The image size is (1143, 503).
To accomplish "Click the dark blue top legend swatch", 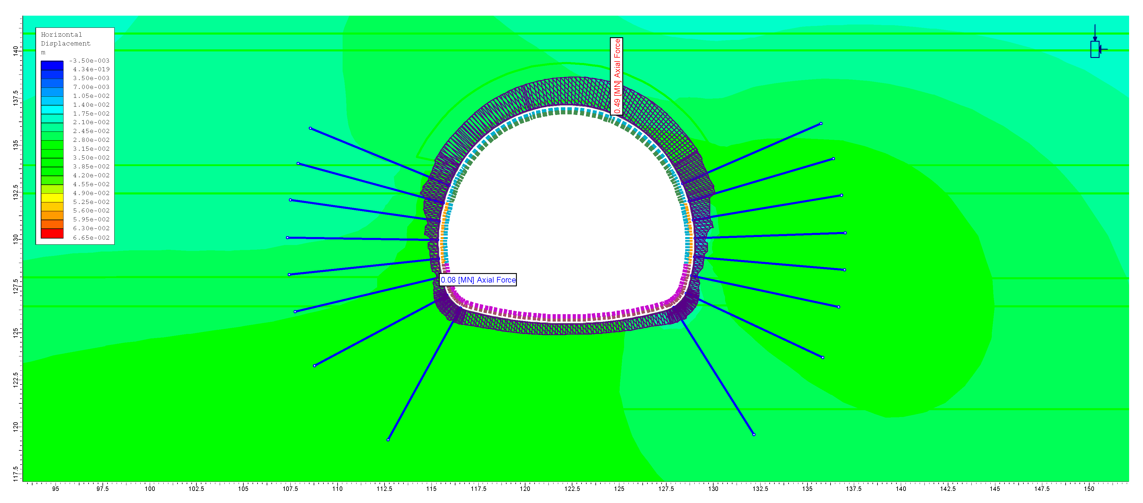I will 52,65.
